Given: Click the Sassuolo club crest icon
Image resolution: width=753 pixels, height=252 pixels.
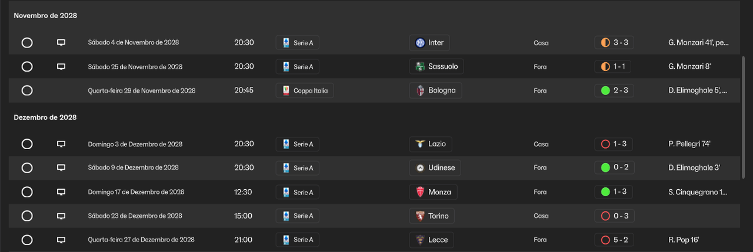Looking at the screenshot, I should [420, 66].
